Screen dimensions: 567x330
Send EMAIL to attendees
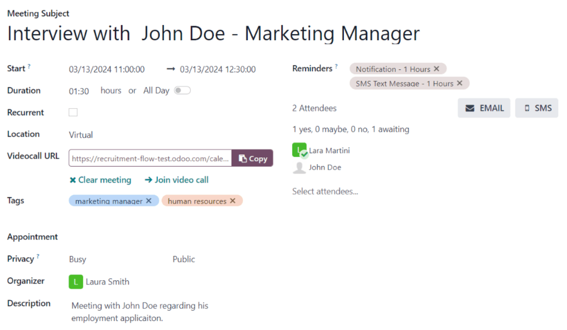tap(484, 108)
